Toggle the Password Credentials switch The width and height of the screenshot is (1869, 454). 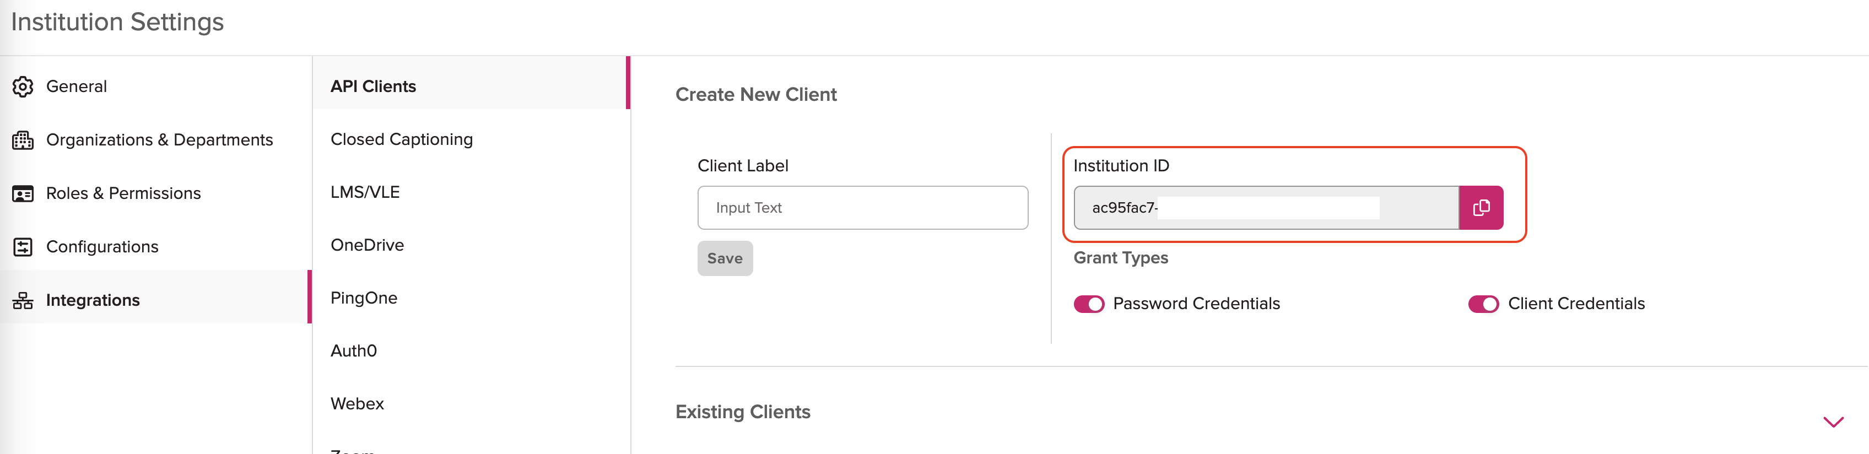click(1088, 304)
